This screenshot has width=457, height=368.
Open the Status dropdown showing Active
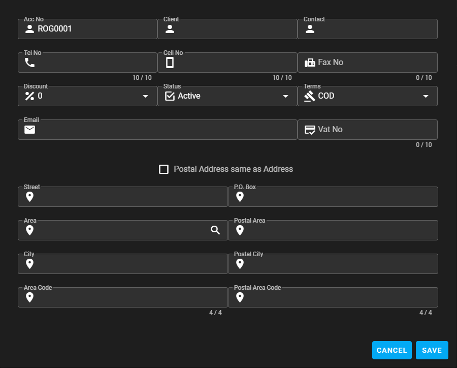[285, 96]
